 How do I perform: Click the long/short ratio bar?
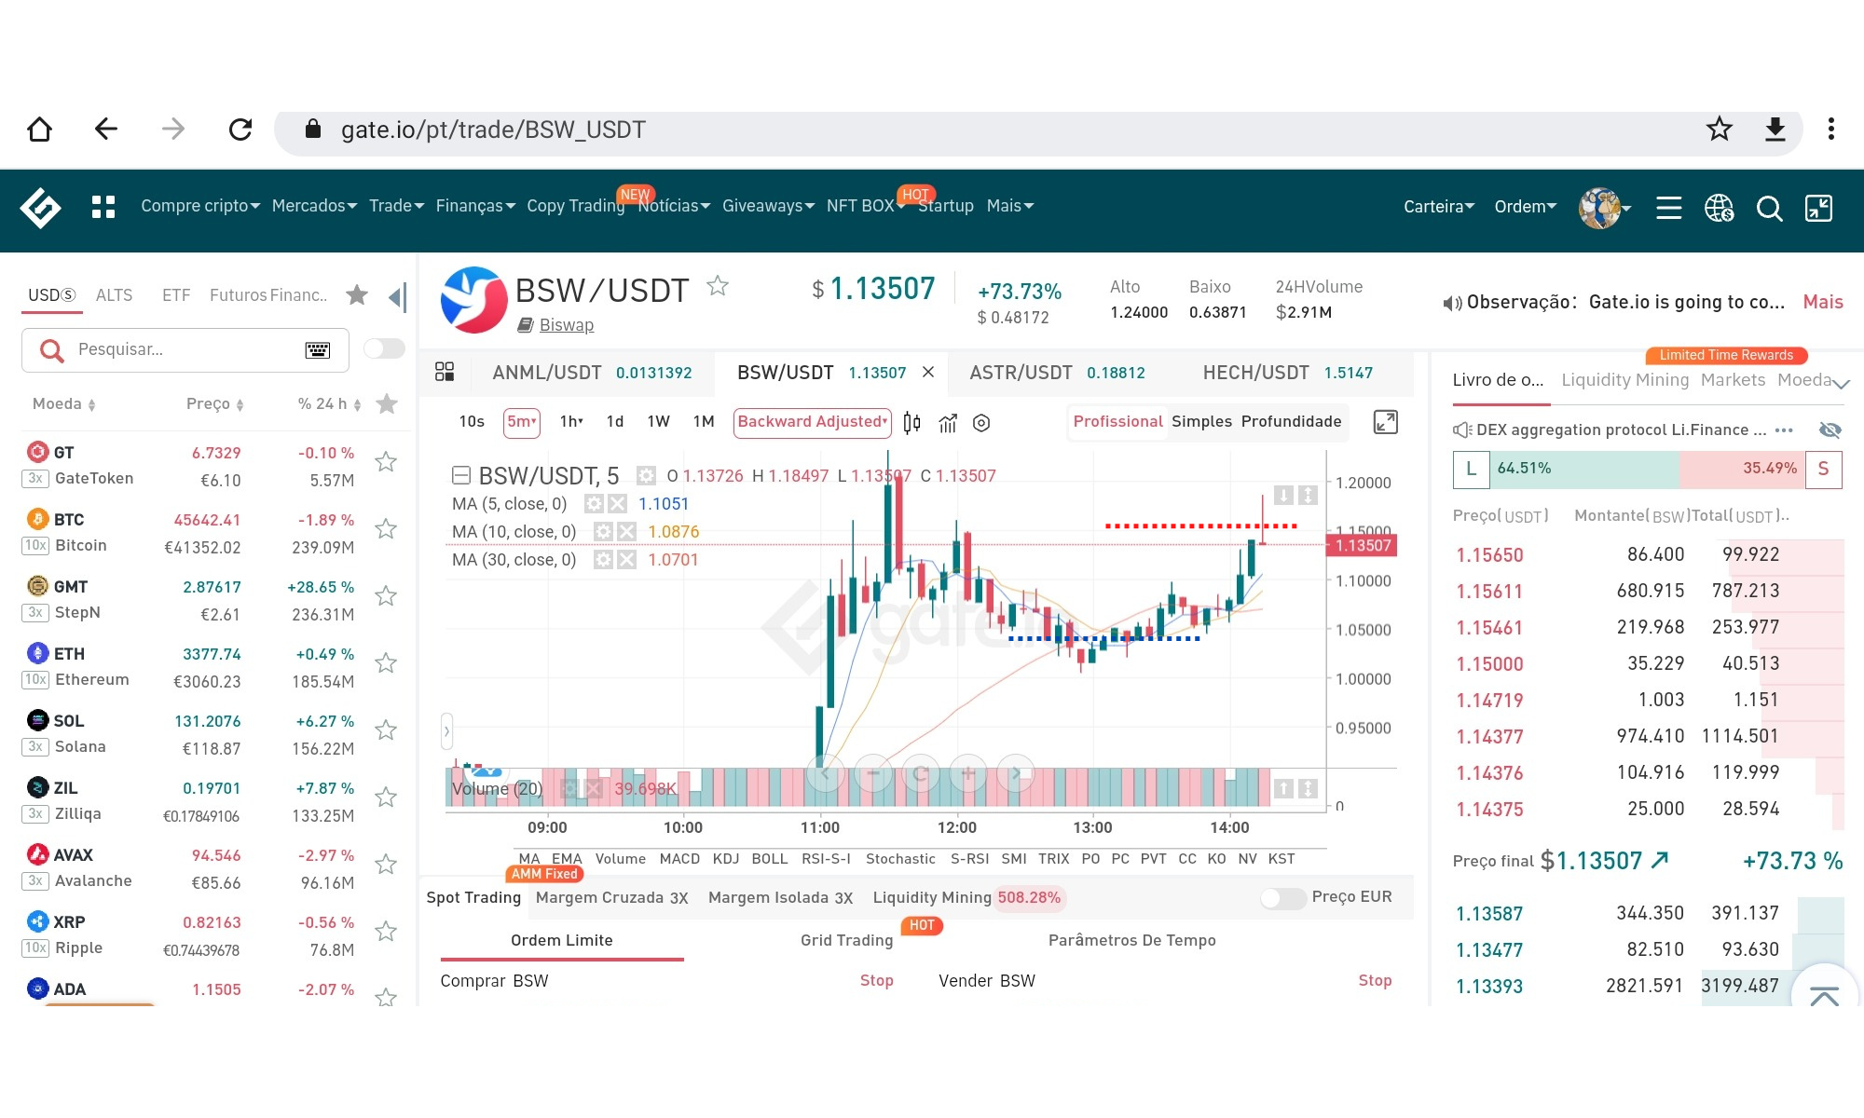point(1648,469)
